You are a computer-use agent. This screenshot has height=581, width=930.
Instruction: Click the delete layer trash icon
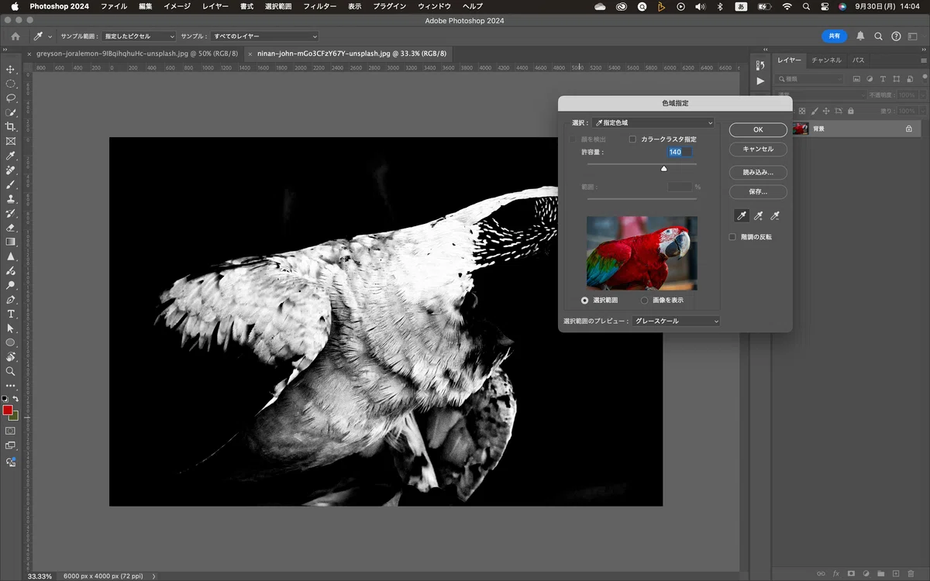click(910, 573)
